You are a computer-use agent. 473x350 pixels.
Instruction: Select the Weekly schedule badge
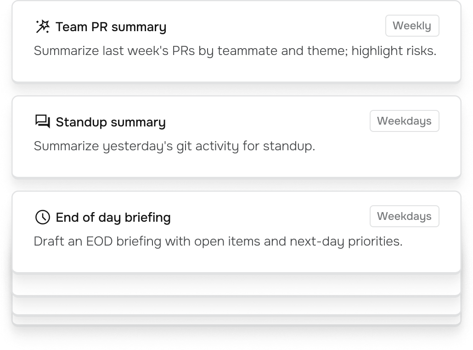(412, 26)
